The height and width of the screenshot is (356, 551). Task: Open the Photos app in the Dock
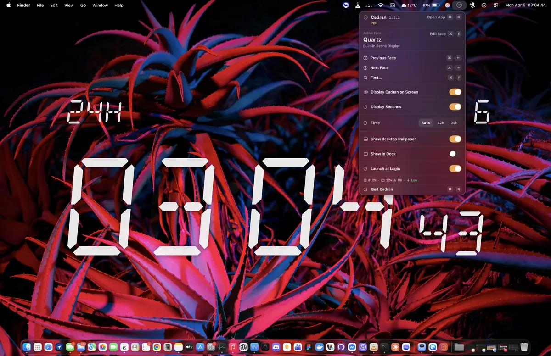click(x=103, y=347)
